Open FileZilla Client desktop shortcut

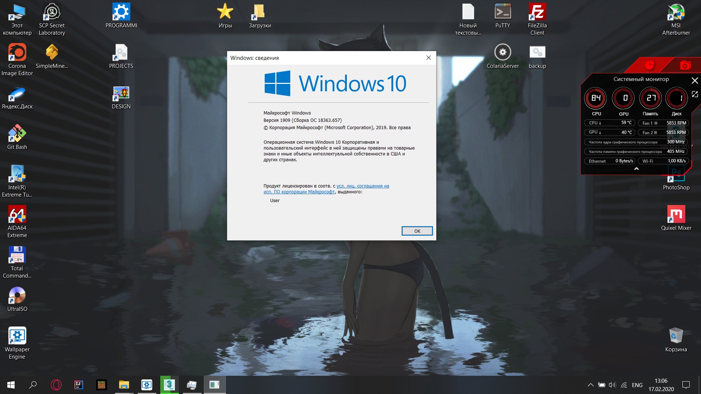tap(537, 19)
